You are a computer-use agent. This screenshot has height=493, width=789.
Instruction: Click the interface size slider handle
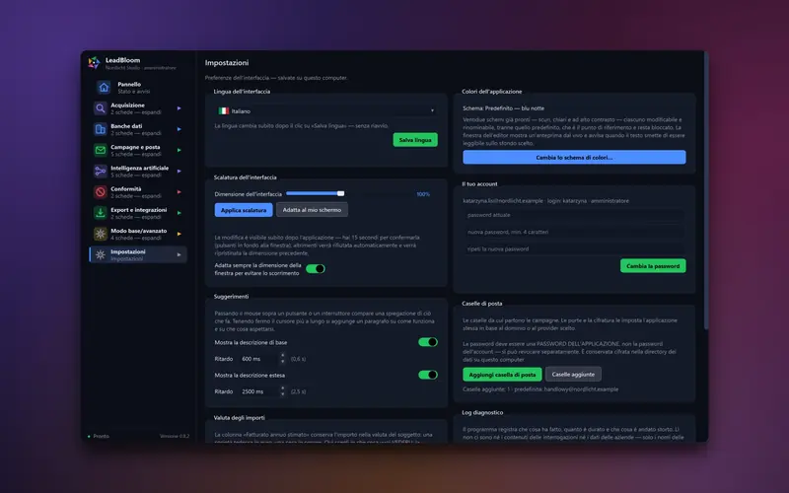pyautogui.click(x=340, y=193)
